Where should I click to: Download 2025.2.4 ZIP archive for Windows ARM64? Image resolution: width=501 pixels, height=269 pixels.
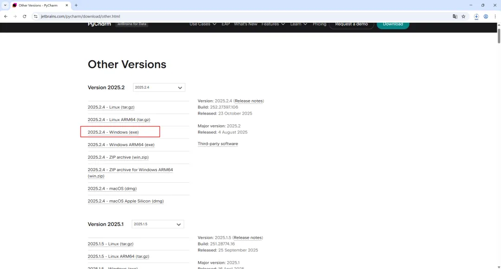(130, 173)
